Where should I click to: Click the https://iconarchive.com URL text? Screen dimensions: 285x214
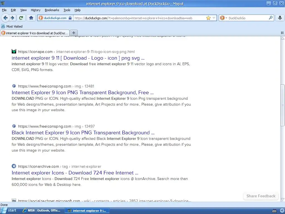[x=38, y=166]
